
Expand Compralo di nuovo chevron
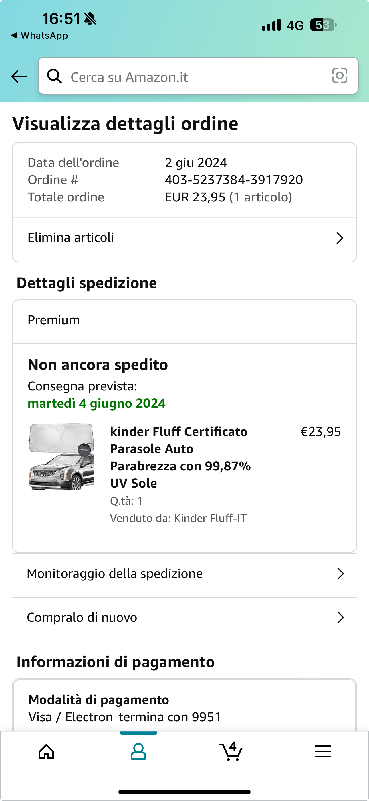340,618
